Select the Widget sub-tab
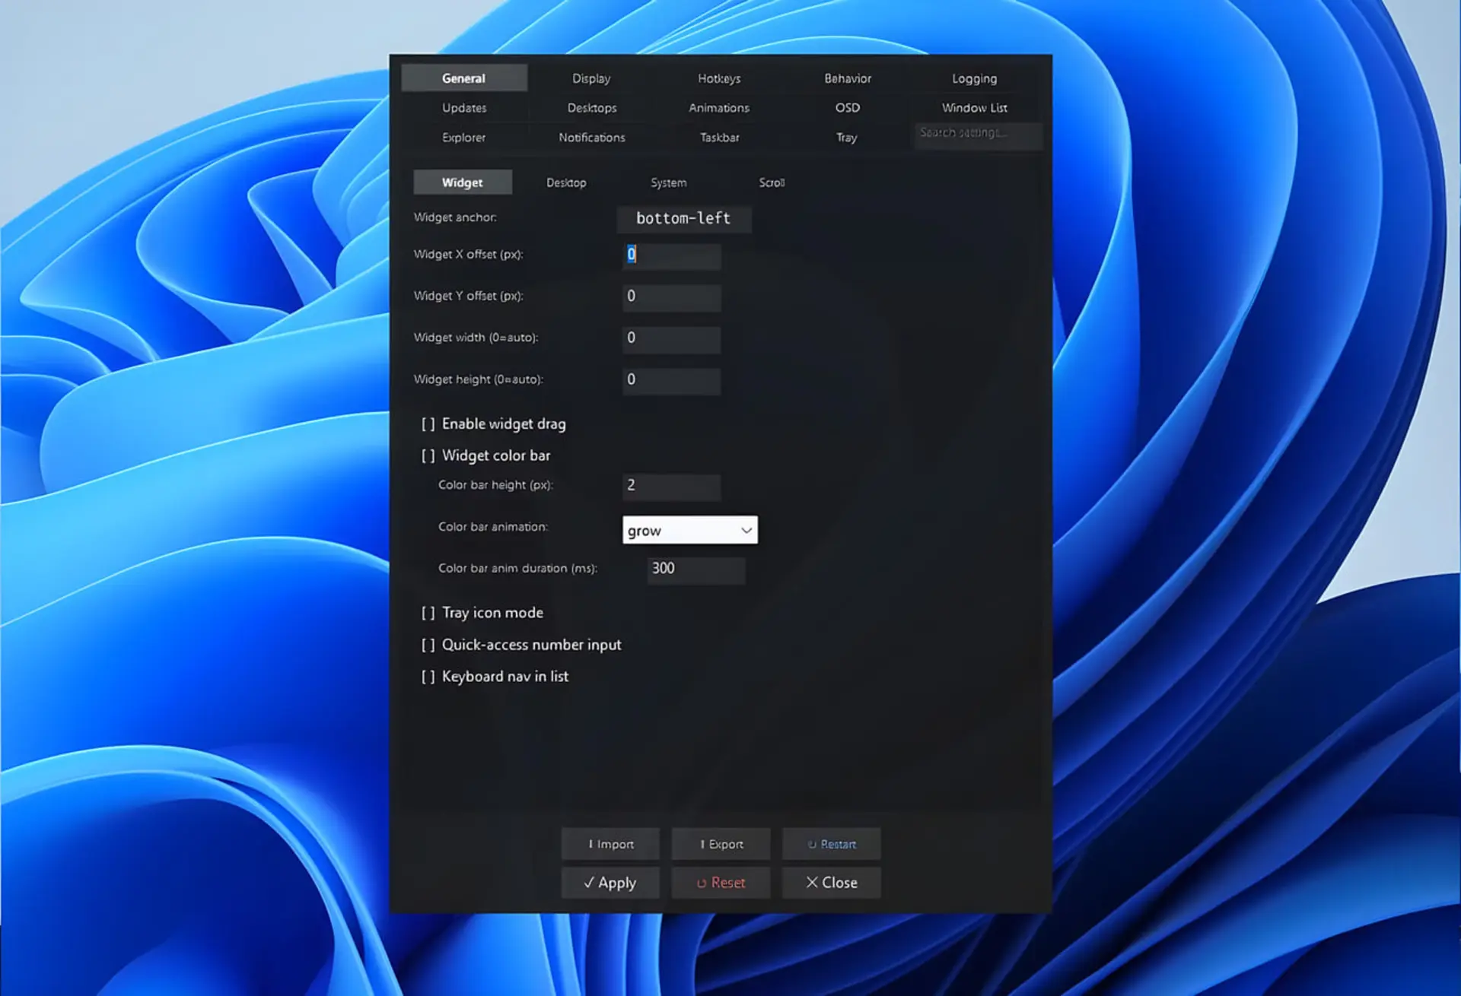 click(463, 182)
